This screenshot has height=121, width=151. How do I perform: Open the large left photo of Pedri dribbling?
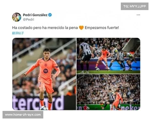tap(44, 74)
